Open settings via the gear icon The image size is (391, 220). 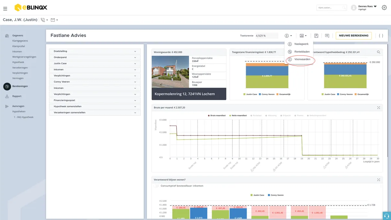384,7
